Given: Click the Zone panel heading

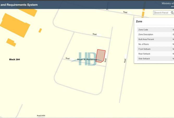Looking at the screenshot, I should 139,21.
